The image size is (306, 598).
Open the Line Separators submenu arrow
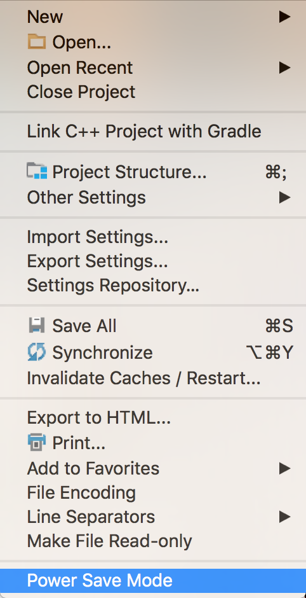pos(284,517)
